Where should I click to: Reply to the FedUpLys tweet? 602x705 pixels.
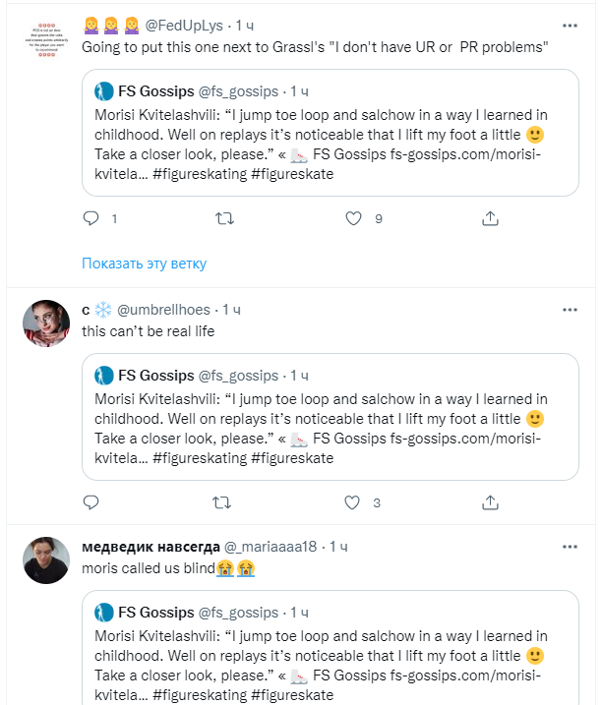tap(90, 219)
